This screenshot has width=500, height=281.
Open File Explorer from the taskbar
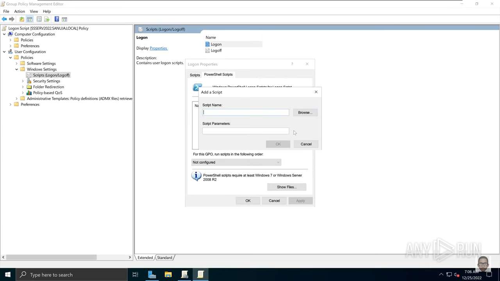click(x=168, y=275)
